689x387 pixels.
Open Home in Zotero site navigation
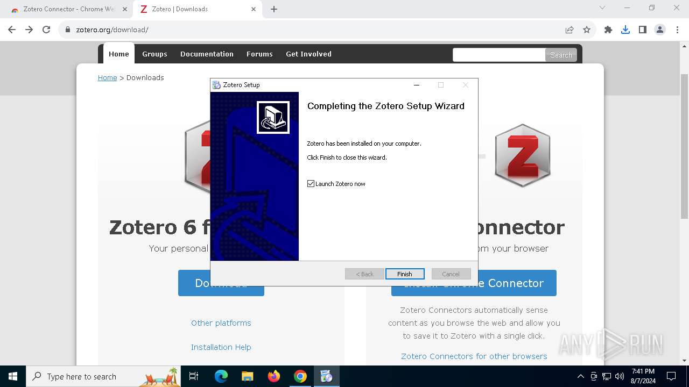[x=119, y=54]
